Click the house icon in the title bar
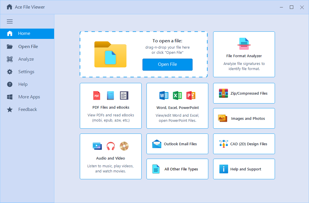This screenshot has height=203, width=309. (9, 7)
